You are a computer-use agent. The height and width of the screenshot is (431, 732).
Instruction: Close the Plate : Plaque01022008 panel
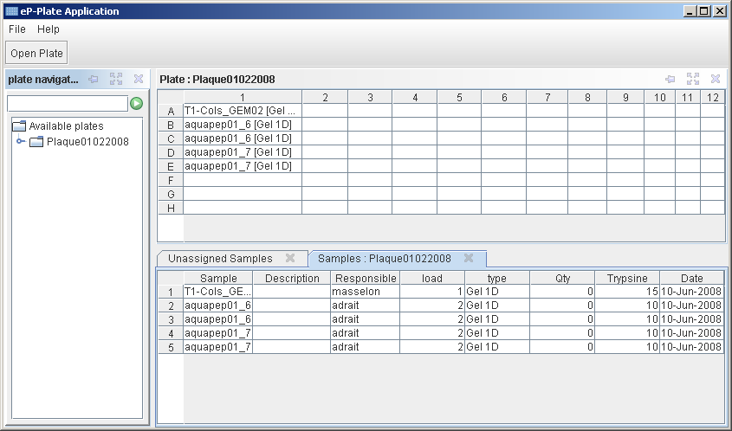click(716, 79)
